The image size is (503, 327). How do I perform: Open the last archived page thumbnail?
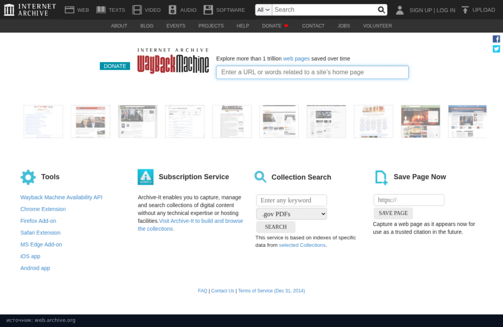(x=468, y=121)
